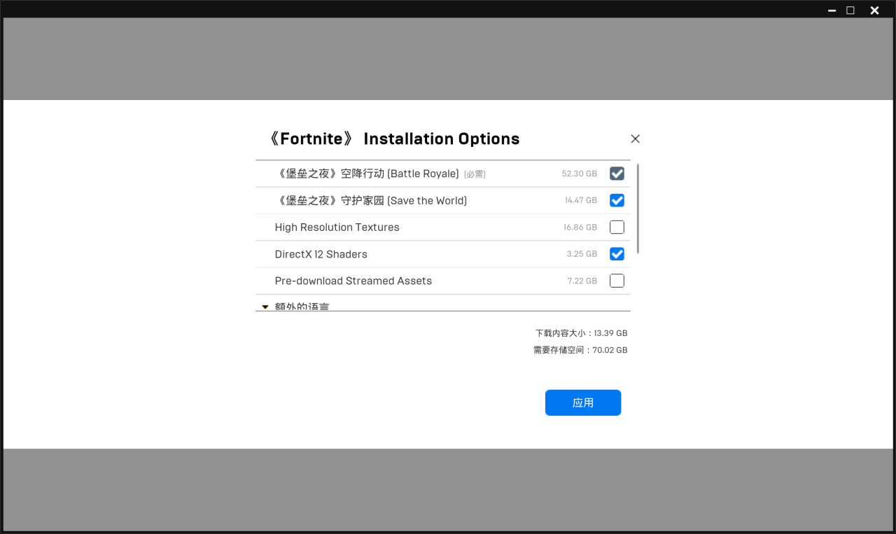Maximize the launcher window
Image resolution: width=896 pixels, height=534 pixels.
click(850, 10)
